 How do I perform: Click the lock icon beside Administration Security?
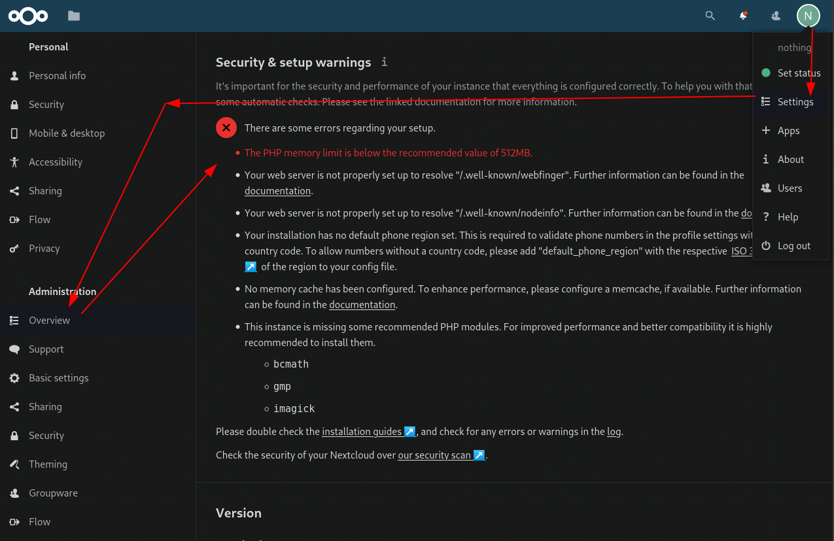(14, 436)
